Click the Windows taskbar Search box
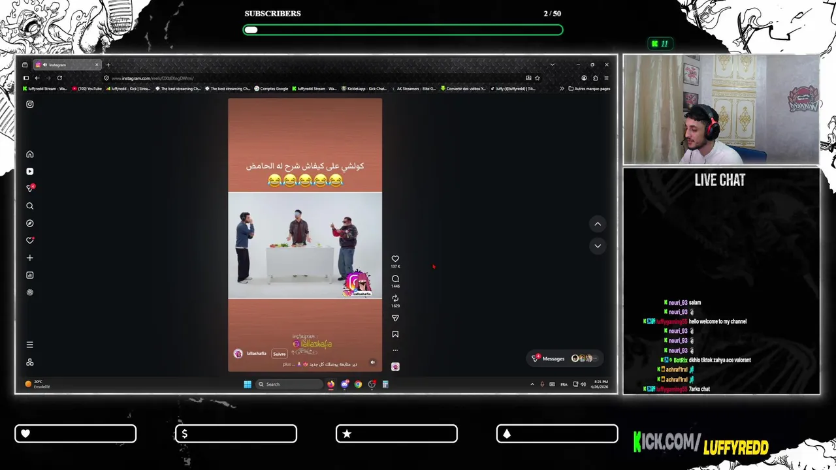Screen dimensions: 836x470 tap(289, 384)
